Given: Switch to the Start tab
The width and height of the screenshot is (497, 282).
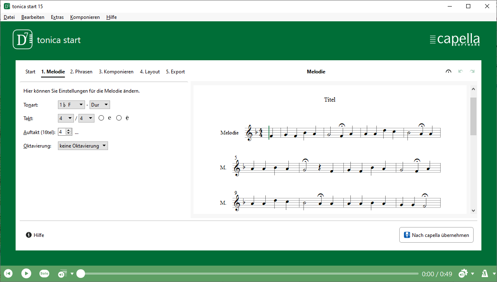Looking at the screenshot, I should click(x=30, y=72).
